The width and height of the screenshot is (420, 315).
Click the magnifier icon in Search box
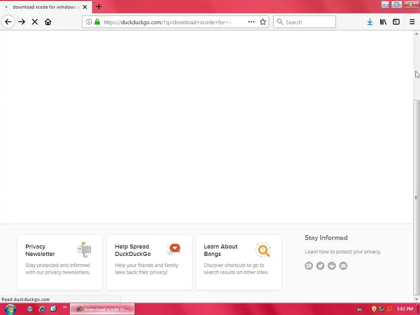(280, 22)
